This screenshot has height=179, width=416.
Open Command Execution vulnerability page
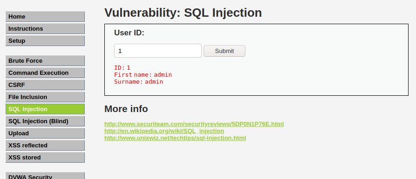(x=45, y=73)
